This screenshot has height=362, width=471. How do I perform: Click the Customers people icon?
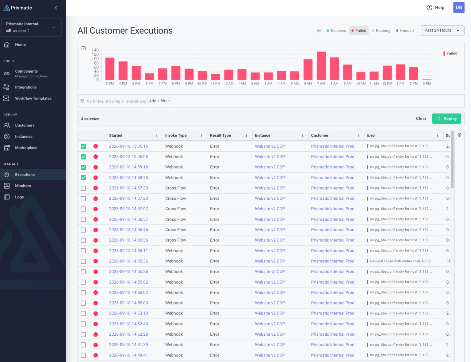click(7, 125)
